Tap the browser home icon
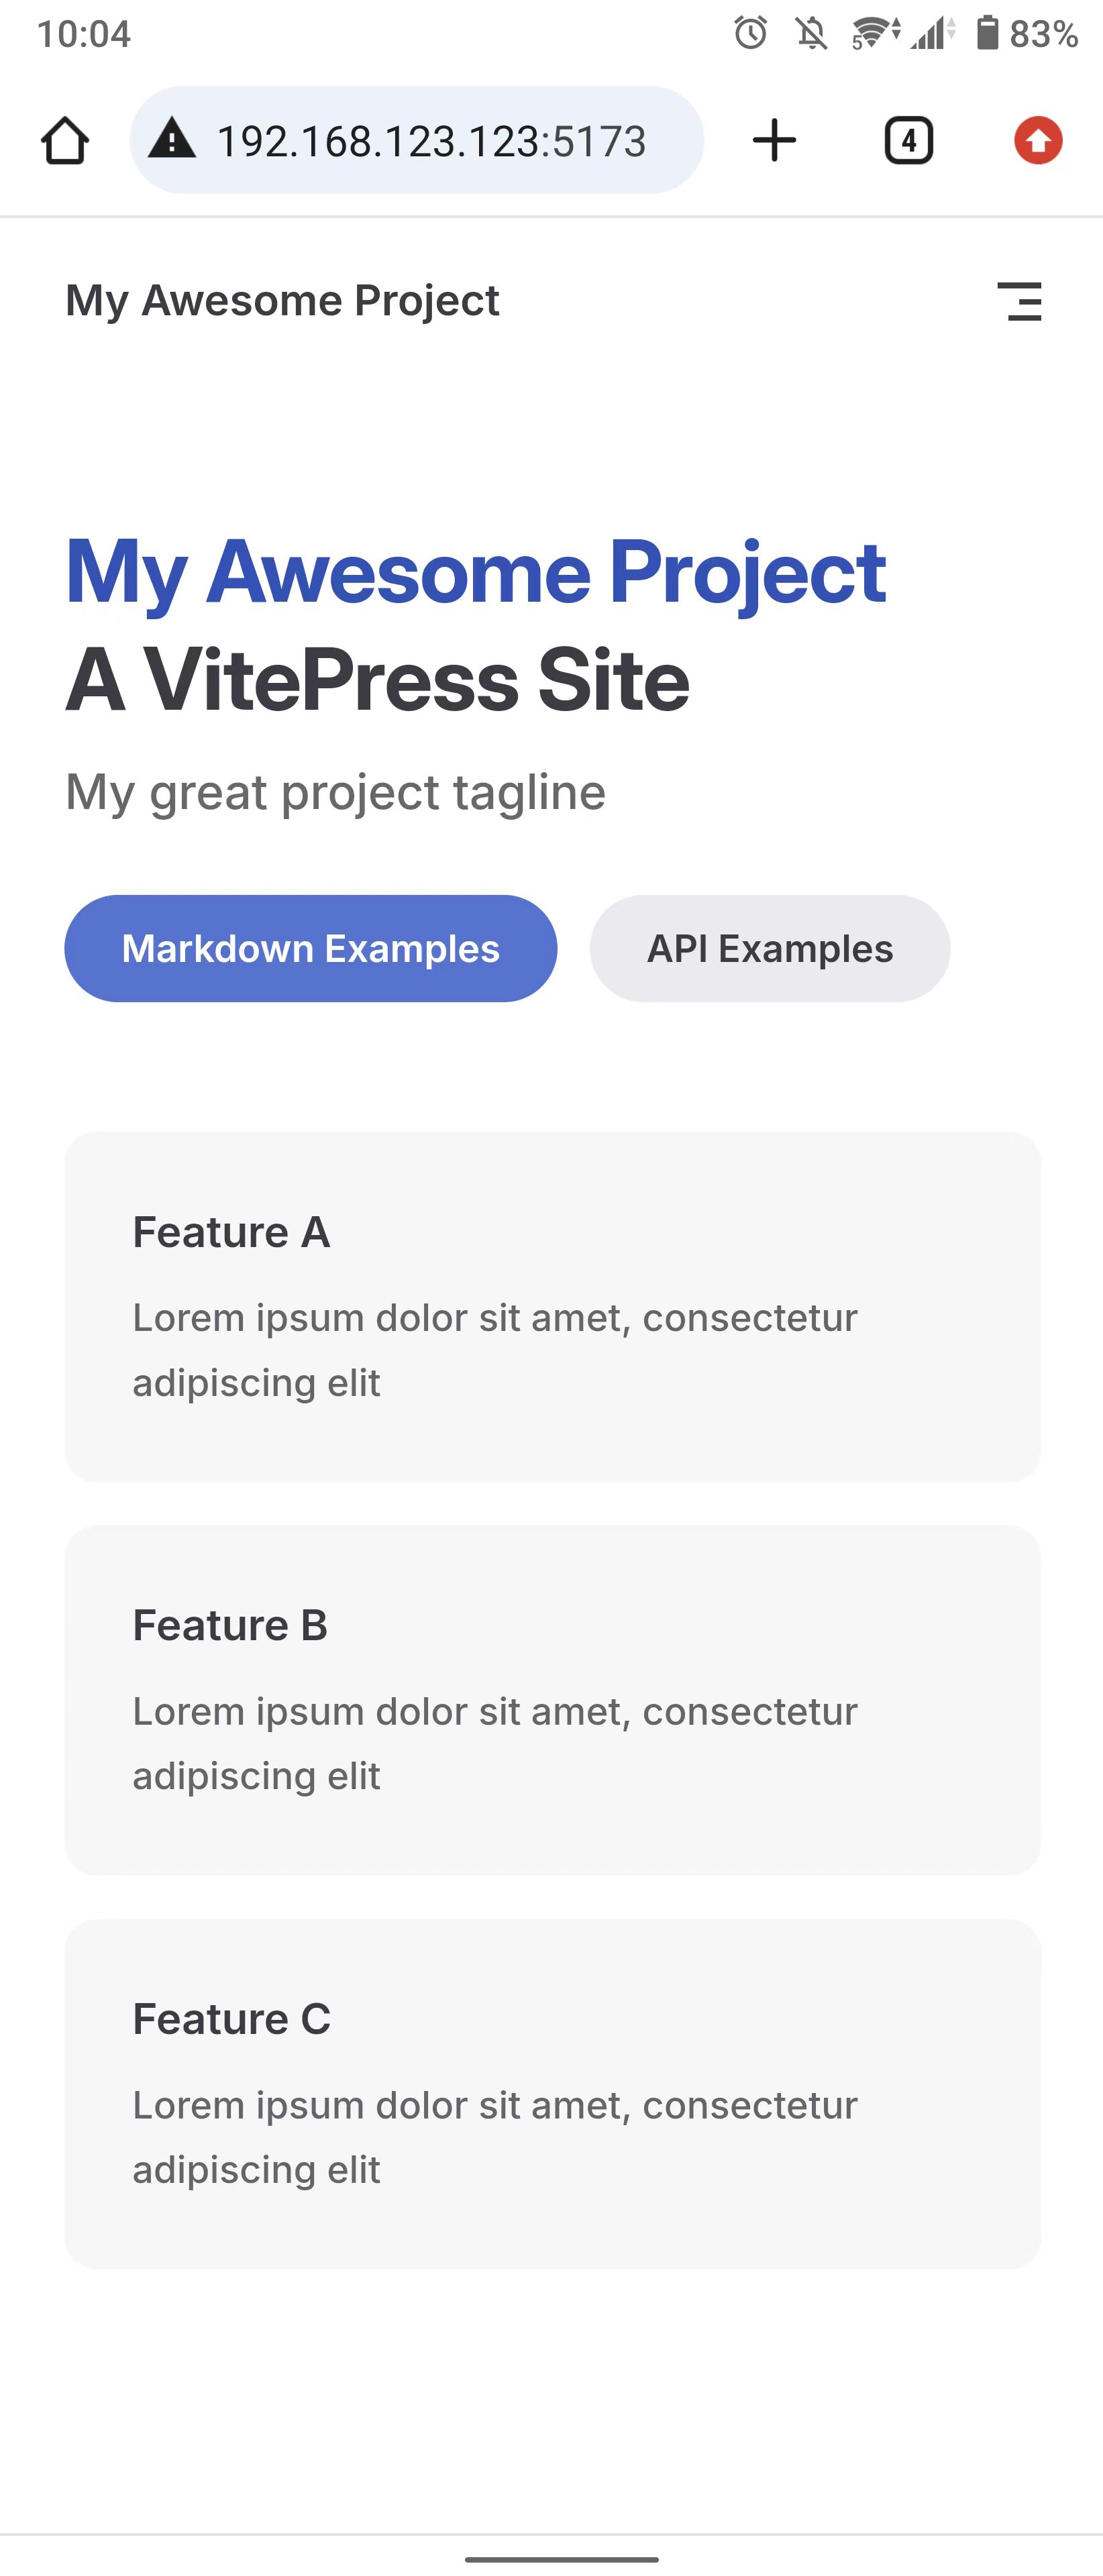 [65, 140]
